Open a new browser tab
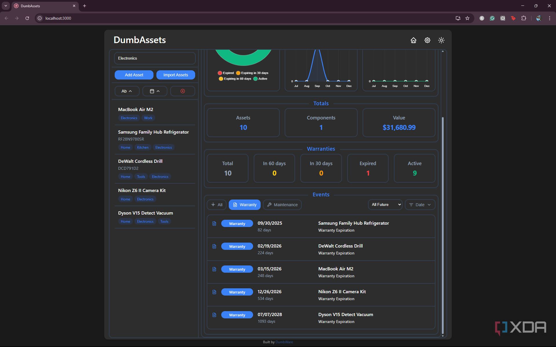Screen dimensions: 556x347 click(85, 6)
